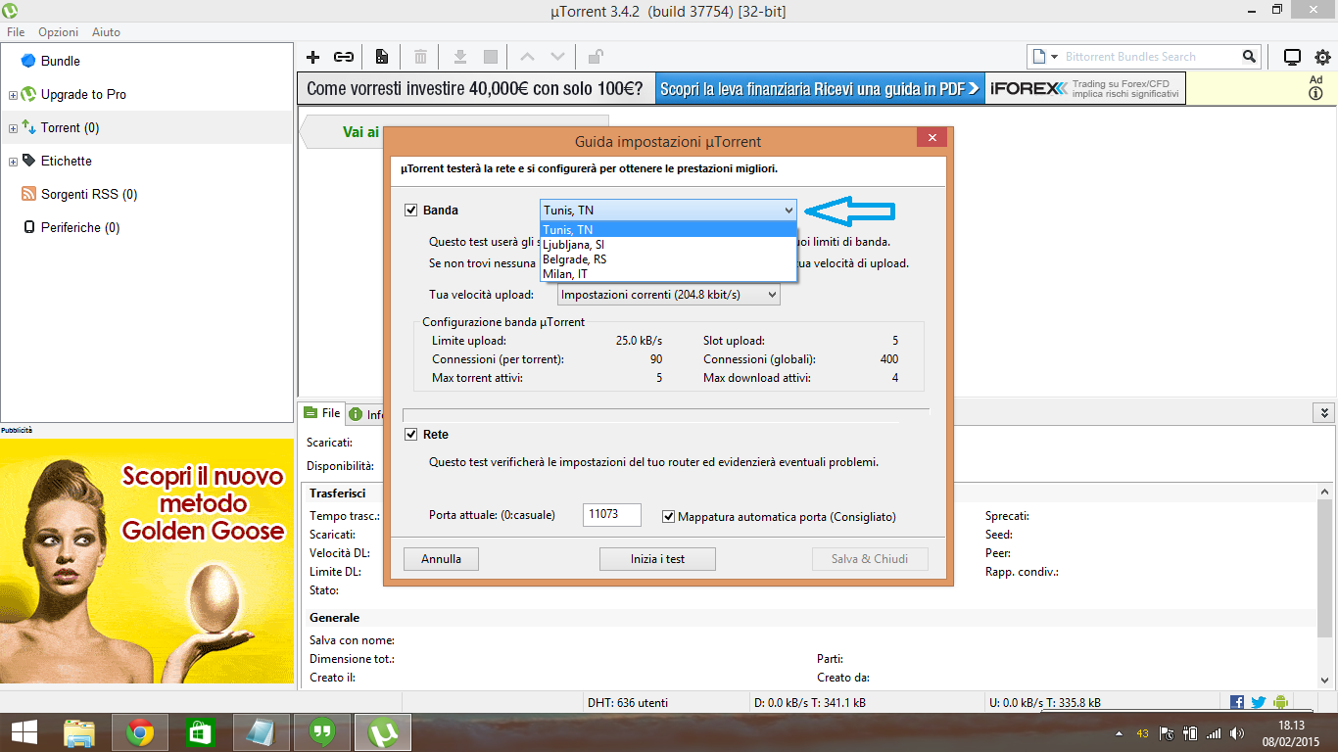Choose Tunis, TN highlighted option
The height and width of the screenshot is (752, 1338).
coord(669,230)
